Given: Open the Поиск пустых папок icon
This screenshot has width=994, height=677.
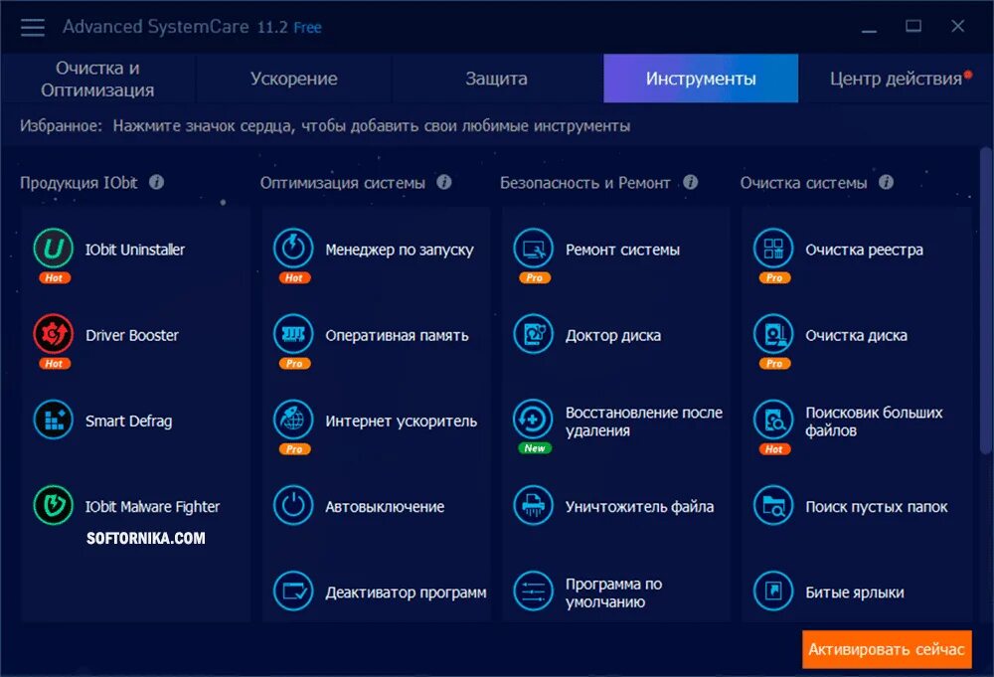Looking at the screenshot, I should click(x=773, y=505).
